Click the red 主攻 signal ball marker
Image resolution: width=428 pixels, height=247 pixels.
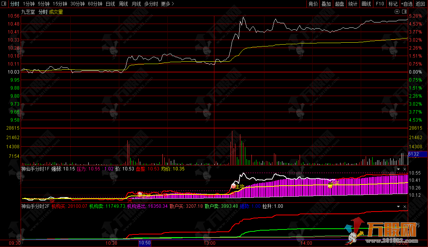coord(233,186)
